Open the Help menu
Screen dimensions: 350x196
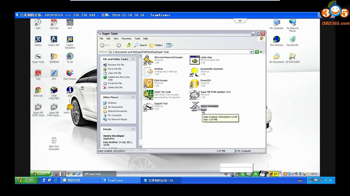pyautogui.click(x=145, y=39)
